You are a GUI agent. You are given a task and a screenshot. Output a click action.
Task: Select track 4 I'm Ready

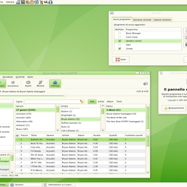pos(80,151)
